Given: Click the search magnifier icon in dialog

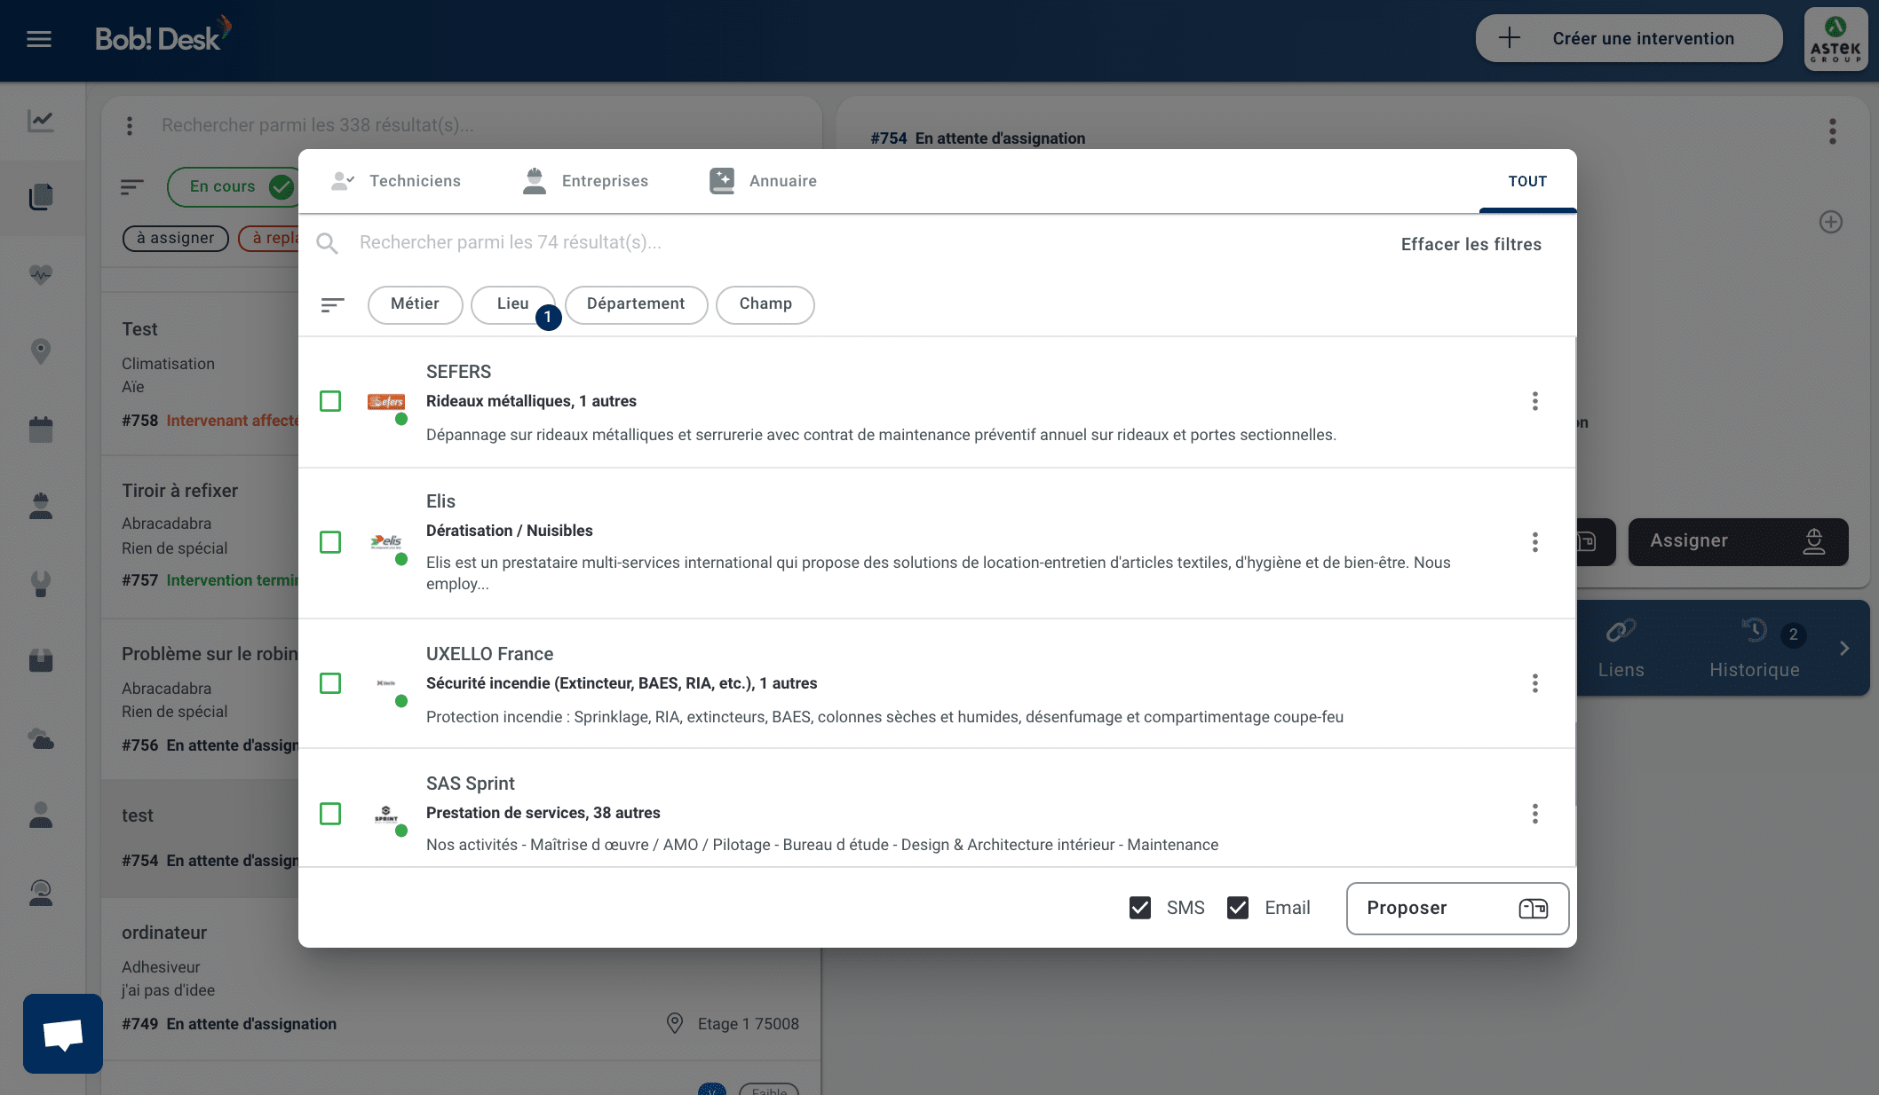Looking at the screenshot, I should (x=328, y=243).
